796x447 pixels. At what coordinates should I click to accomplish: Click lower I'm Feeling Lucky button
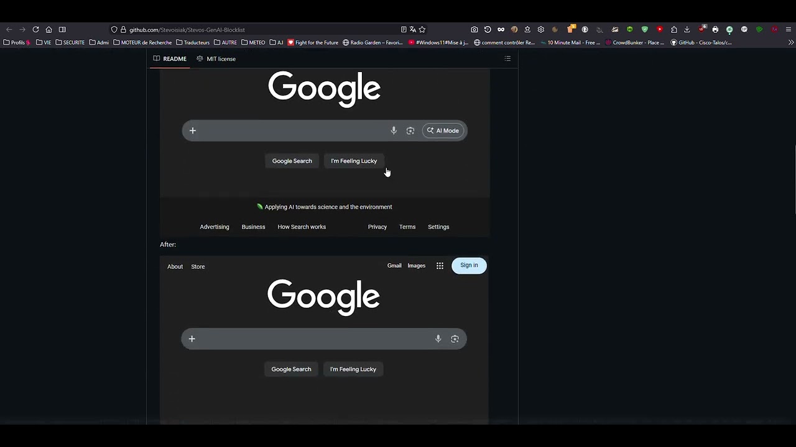tap(353, 369)
